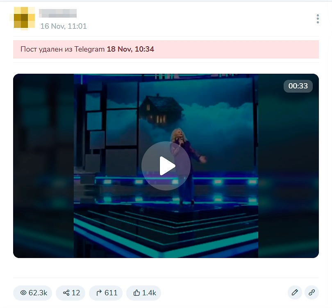Click the deleted-post banner dated 18 Nov, 10:34

point(166,49)
